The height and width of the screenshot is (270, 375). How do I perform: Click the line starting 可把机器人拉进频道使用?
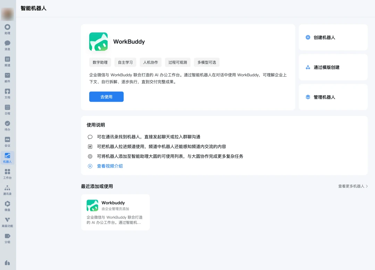[161, 147]
